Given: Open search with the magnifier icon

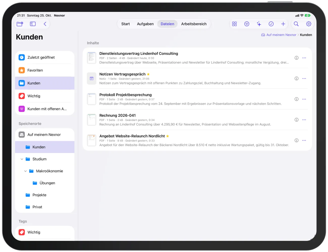Looking at the screenshot, I should click(x=296, y=24).
